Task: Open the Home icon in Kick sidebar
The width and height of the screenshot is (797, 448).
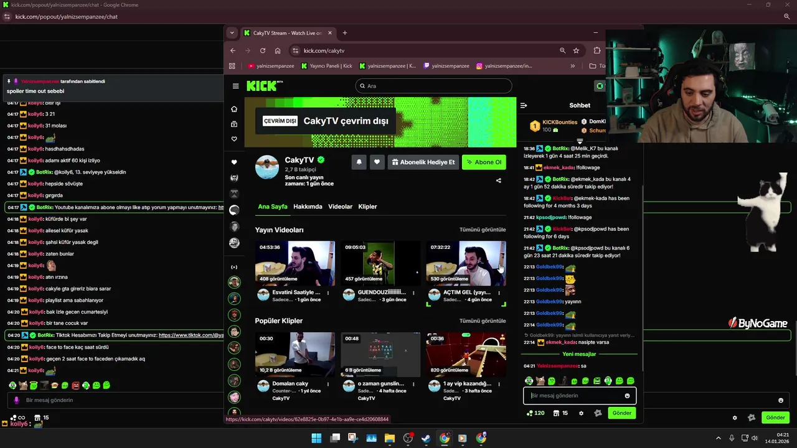Action: (234, 109)
